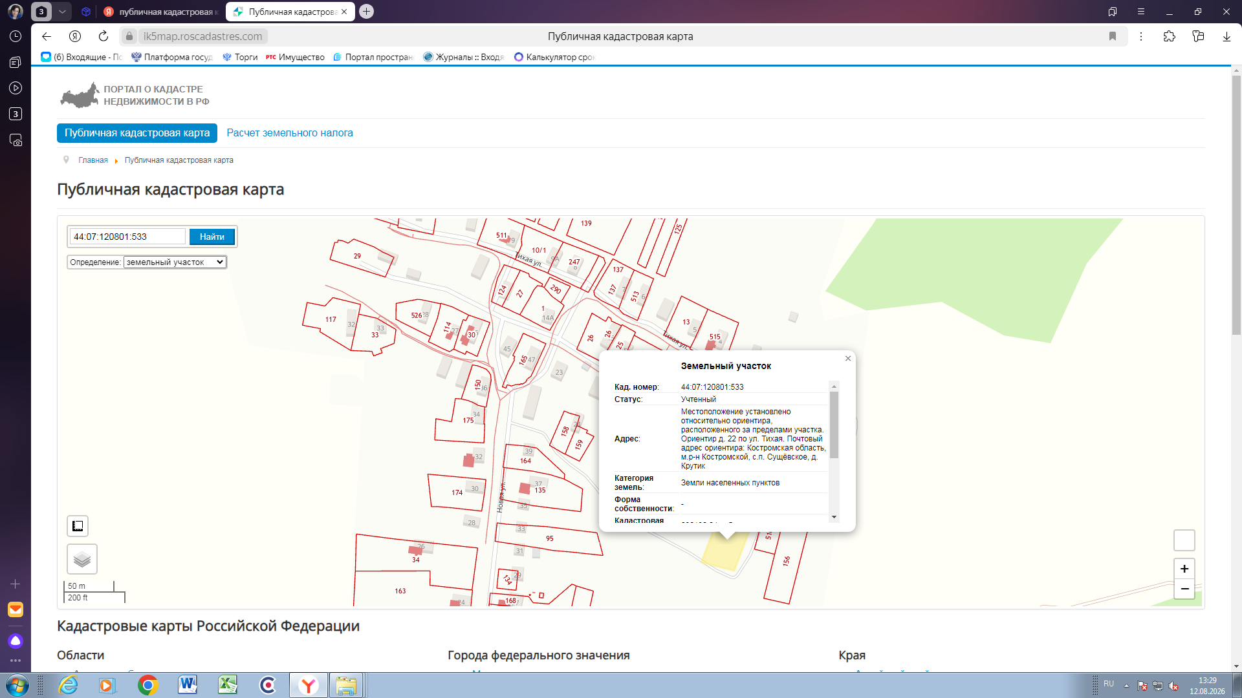This screenshot has height=698, width=1242.
Task: Open the video player sidebar icon
Action: click(x=16, y=88)
